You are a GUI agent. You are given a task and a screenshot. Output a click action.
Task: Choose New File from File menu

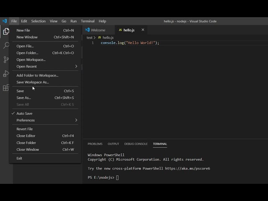45,31
